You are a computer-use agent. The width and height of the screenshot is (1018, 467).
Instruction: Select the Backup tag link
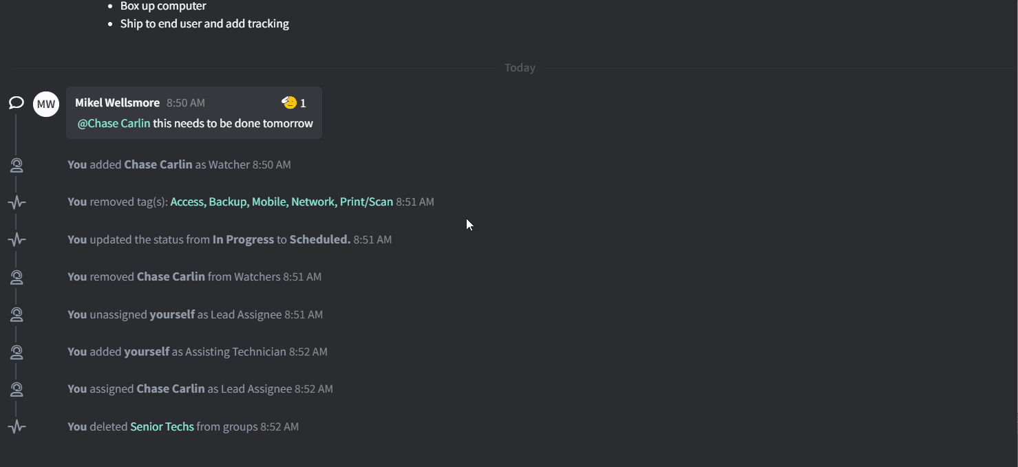228,202
